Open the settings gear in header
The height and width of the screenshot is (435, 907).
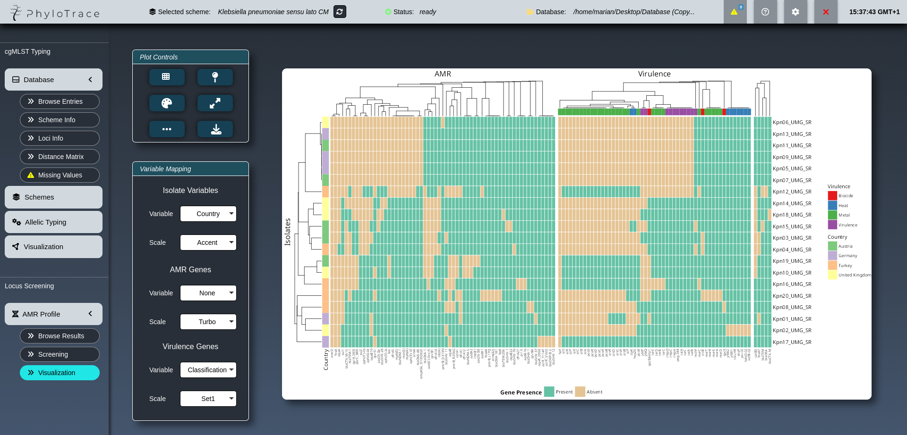796,12
